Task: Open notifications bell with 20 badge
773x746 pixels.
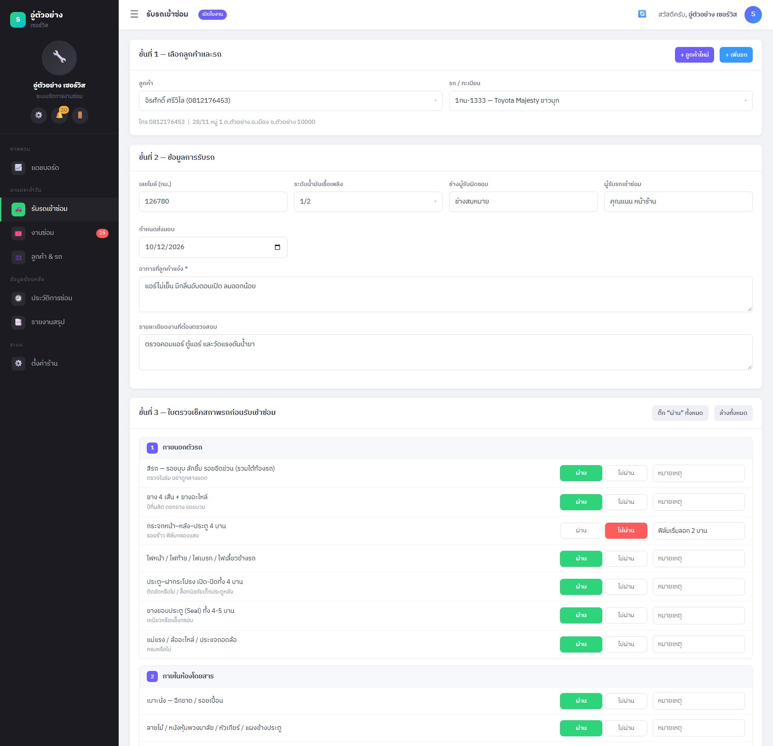Action: [60, 115]
